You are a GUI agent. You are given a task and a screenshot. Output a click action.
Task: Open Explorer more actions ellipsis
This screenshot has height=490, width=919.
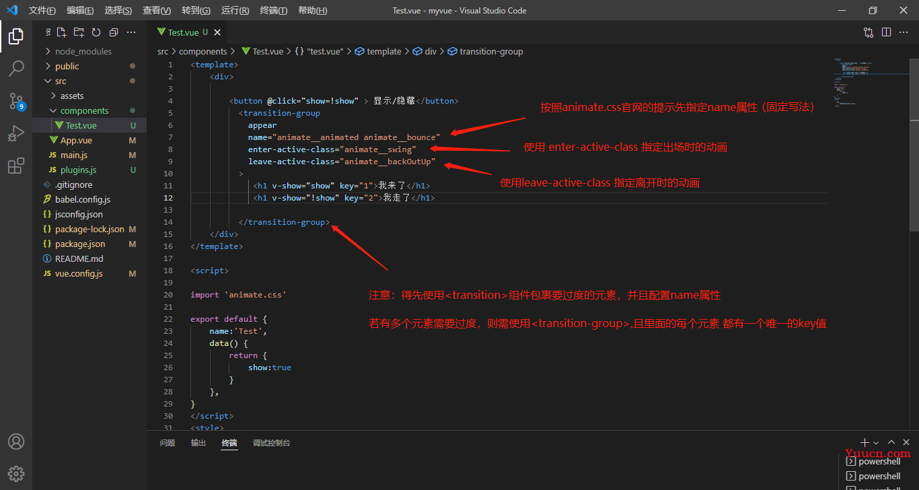[131, 32]
